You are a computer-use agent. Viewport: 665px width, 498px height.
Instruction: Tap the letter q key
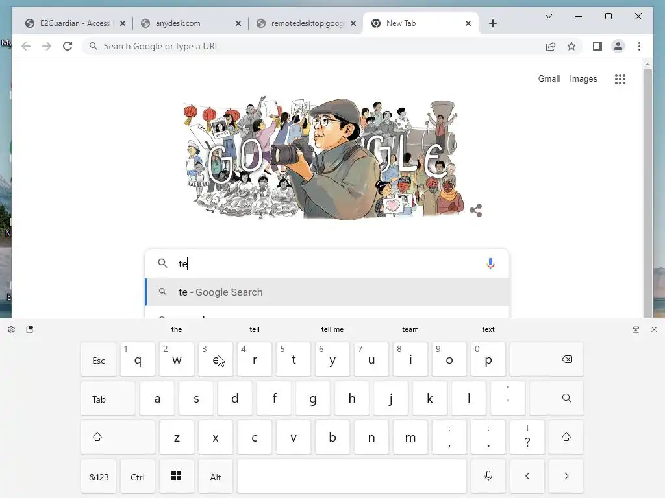tap(138, 359)
